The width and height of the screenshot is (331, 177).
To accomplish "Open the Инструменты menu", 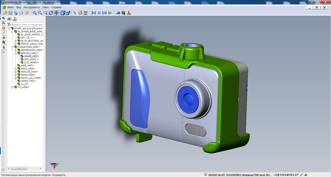I will (32, 7).
